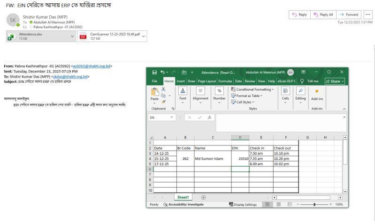The height and width of the screenshot is (224, 375).
Task: Click the ac0262@shakti.org.bd email link
Action: pos(92,66)
